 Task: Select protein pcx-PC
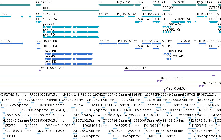[x=69, y=59]
